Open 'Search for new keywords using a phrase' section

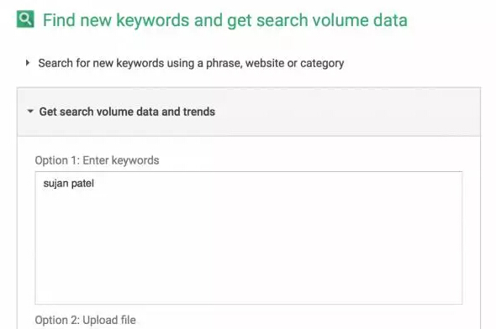[191, 63]
